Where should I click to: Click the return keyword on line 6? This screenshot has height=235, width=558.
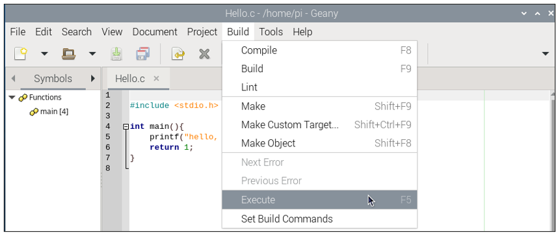click(164, 147)
